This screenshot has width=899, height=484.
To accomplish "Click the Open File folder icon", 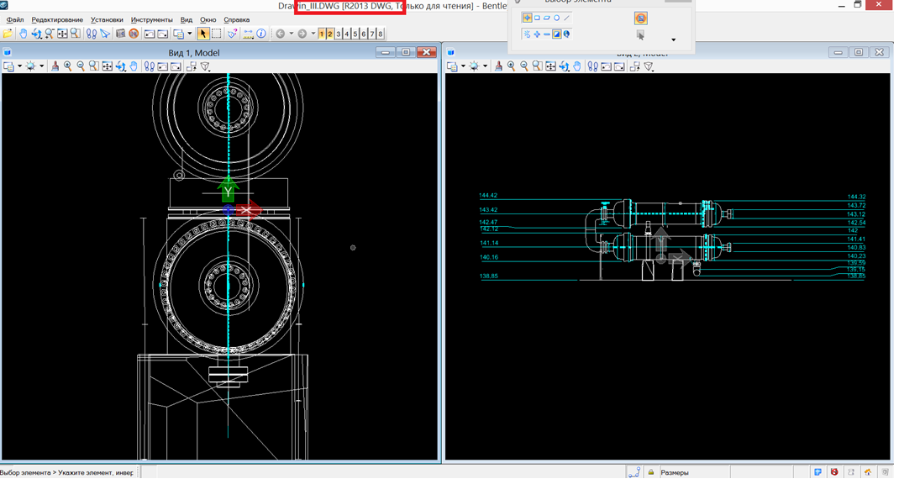I will (x=8, y=34).
